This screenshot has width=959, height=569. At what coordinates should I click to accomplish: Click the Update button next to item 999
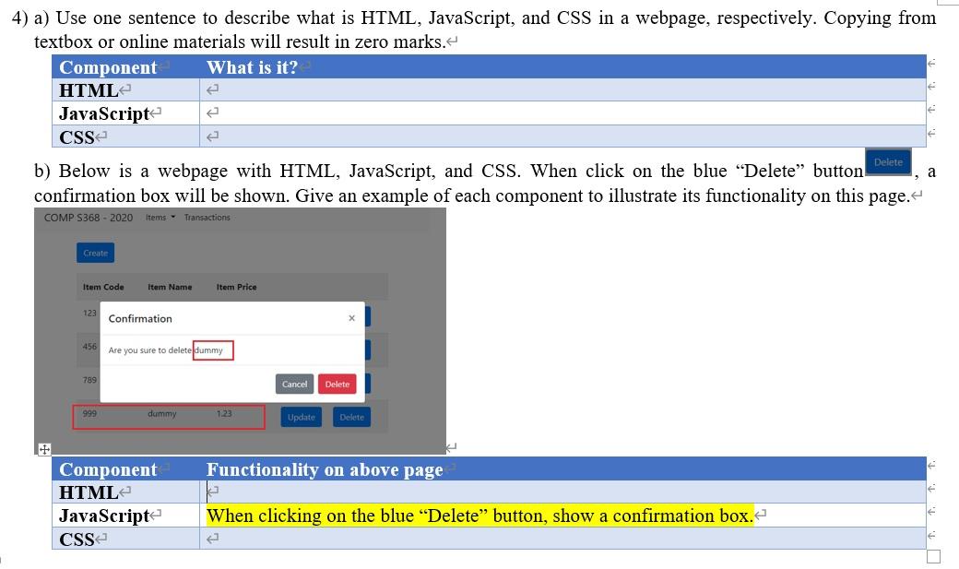click(301, 417)
